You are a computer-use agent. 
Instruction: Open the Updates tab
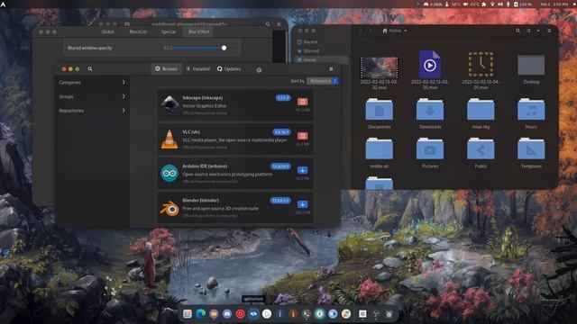tap(229, 68)
